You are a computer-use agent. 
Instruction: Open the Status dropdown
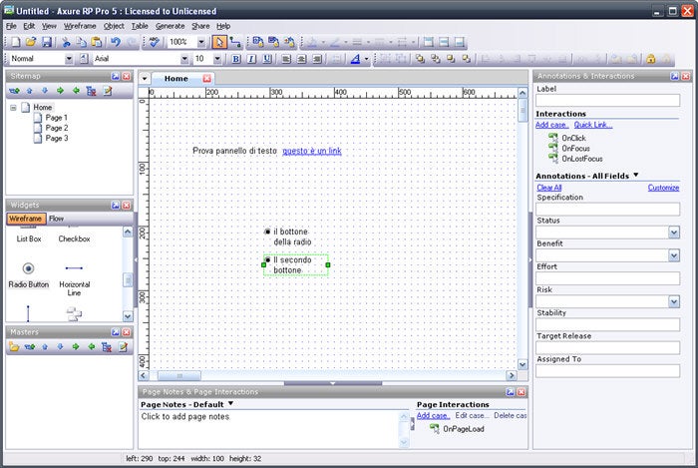(x=674, y=232)
